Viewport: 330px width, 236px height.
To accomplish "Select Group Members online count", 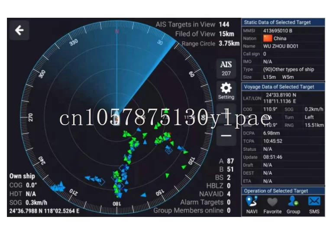I will (x=229, y=210).
